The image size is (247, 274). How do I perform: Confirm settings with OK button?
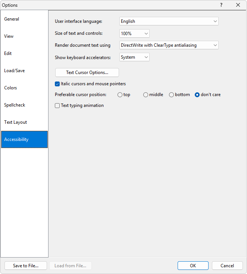click(x=193, y=266)
